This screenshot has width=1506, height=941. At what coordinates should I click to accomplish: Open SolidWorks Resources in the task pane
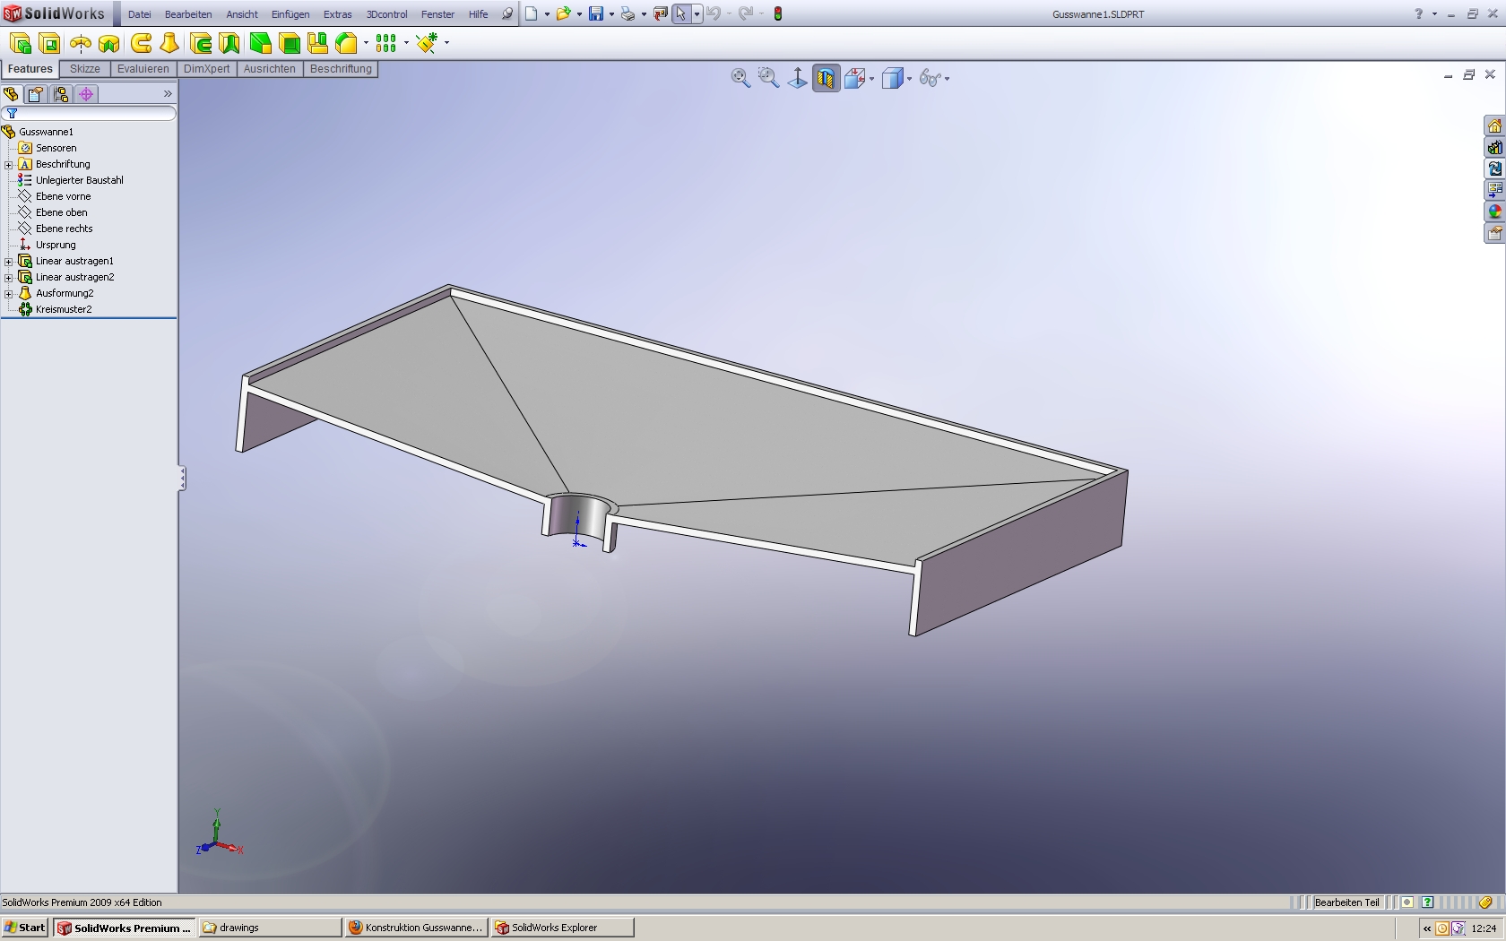[x=1494, y=126]
